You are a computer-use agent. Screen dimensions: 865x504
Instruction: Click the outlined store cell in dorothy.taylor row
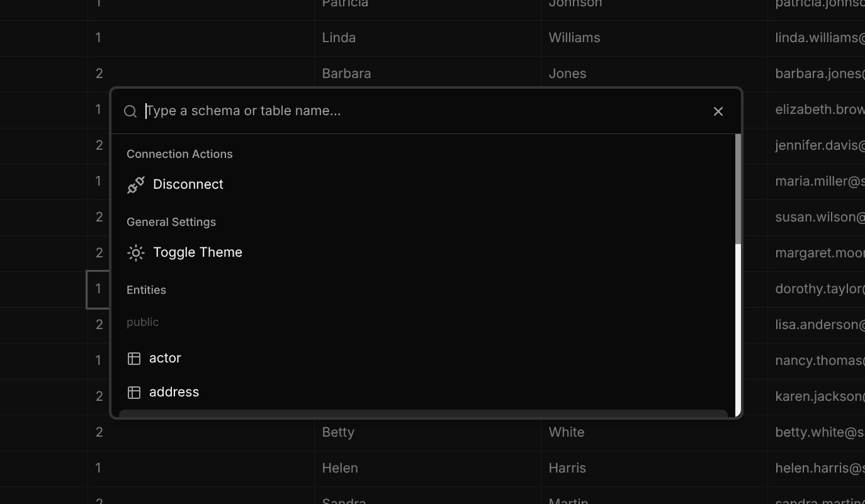tap(98, 289)
